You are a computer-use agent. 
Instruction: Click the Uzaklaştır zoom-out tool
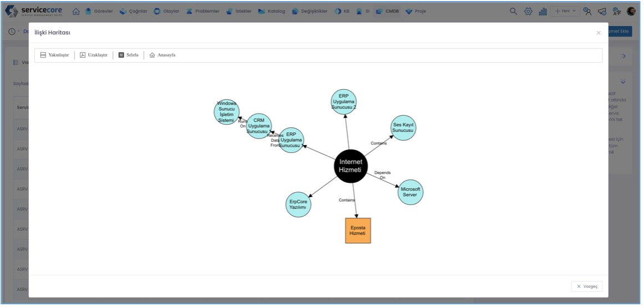click(x=94, y=55)
